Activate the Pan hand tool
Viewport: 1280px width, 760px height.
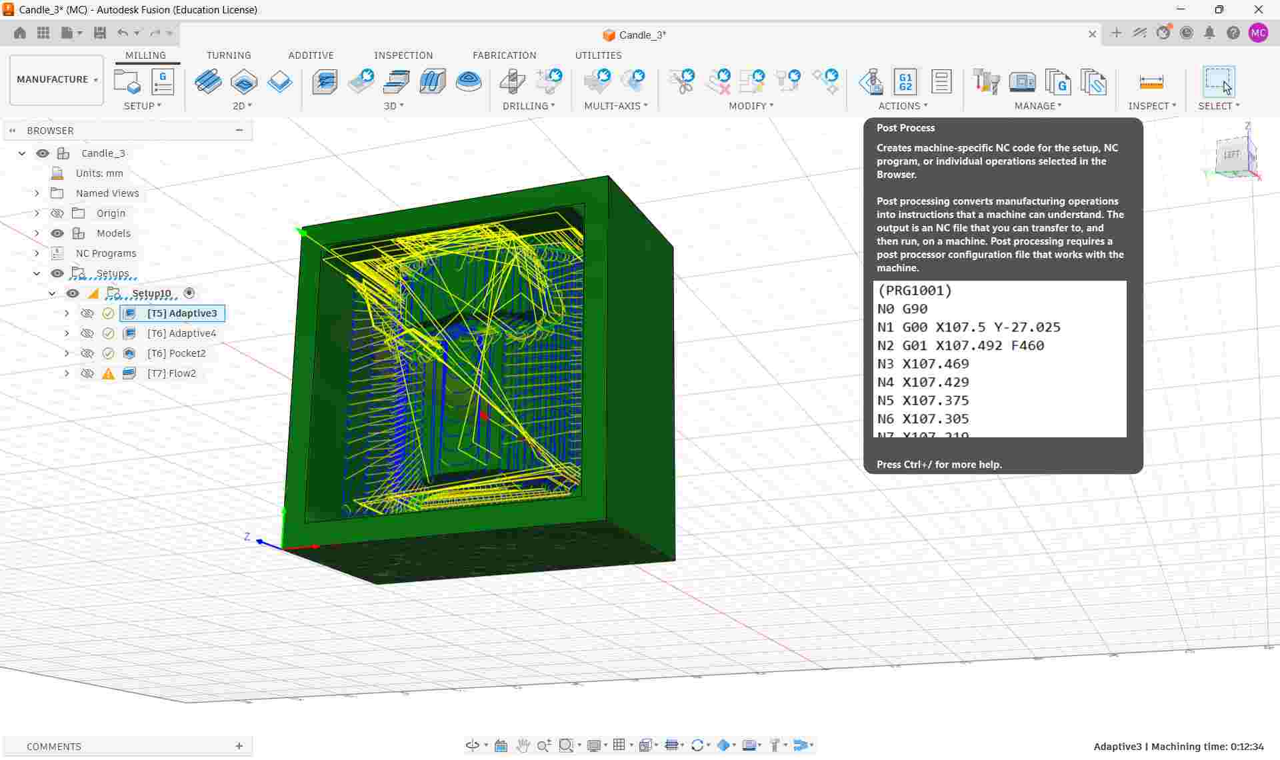point(523,745)
